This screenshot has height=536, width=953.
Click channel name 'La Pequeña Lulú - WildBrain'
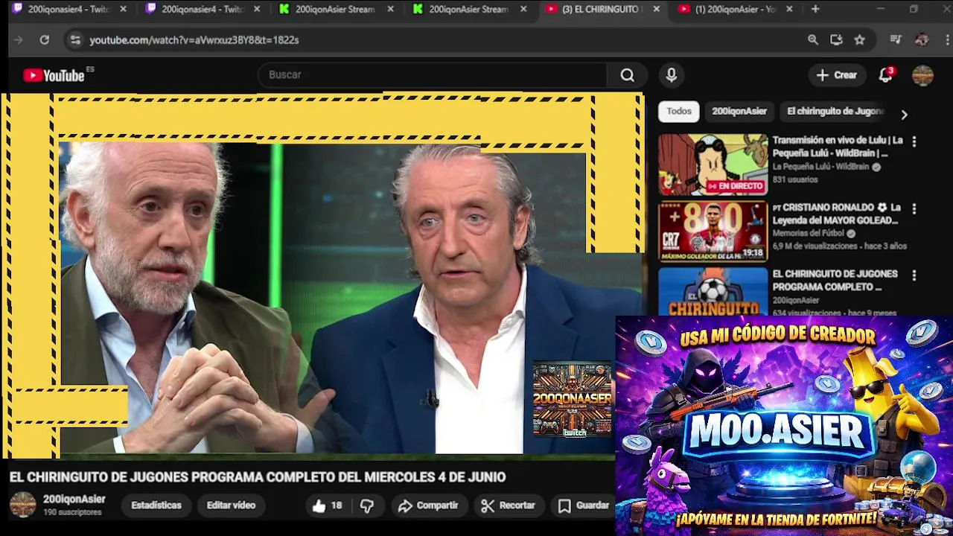pos(820,167)
